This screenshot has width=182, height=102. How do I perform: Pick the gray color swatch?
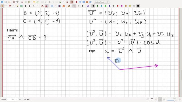[x=113, y=6]
